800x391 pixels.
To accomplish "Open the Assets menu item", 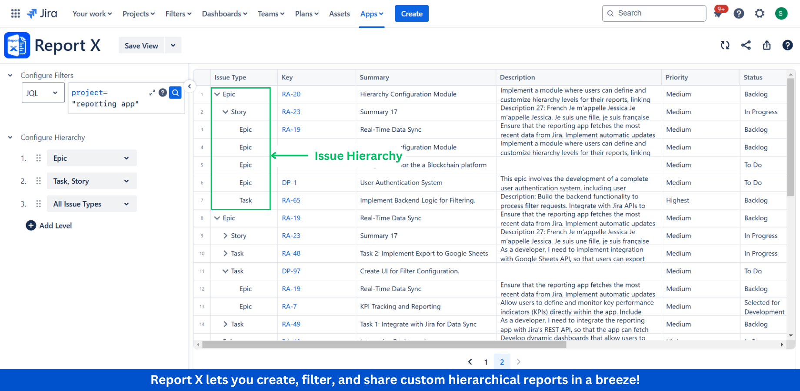I will [340, 14].
